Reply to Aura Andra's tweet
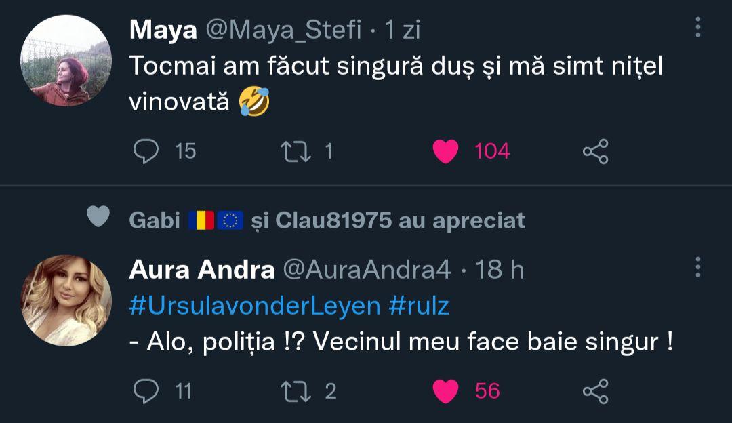 click(x=145, y=390)
